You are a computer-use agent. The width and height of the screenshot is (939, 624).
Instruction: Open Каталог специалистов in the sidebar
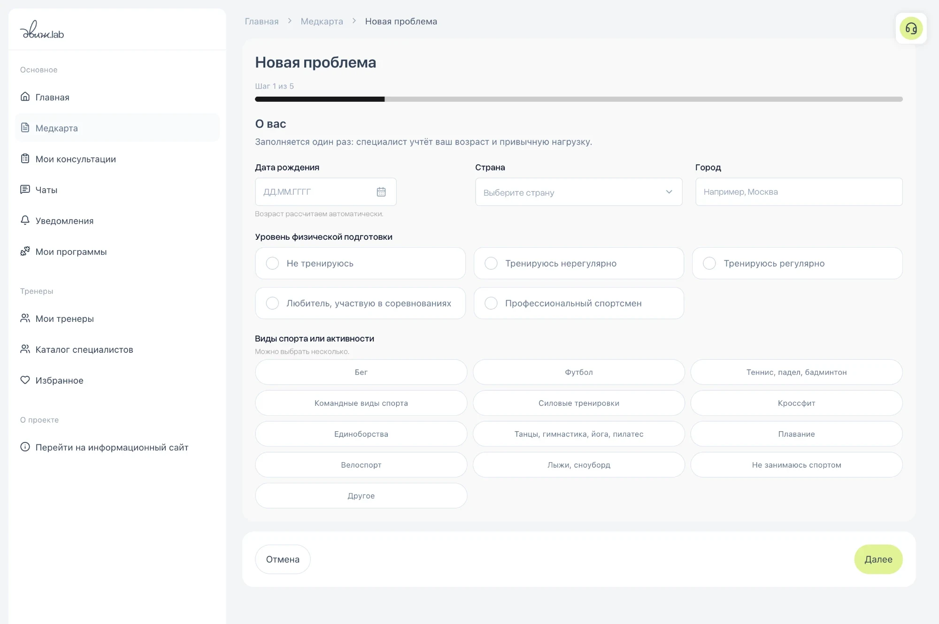point(117,350)
